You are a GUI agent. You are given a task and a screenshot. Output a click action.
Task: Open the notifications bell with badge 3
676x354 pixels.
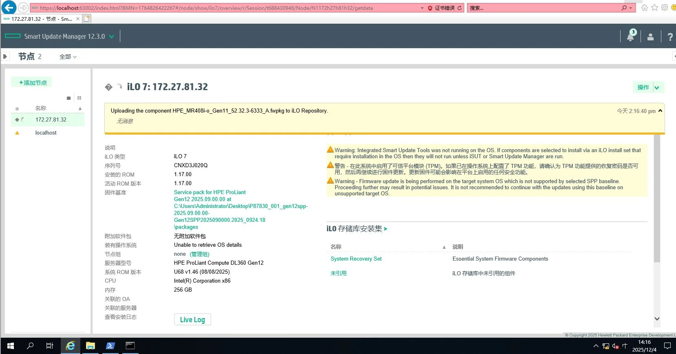tap(630, 36)
